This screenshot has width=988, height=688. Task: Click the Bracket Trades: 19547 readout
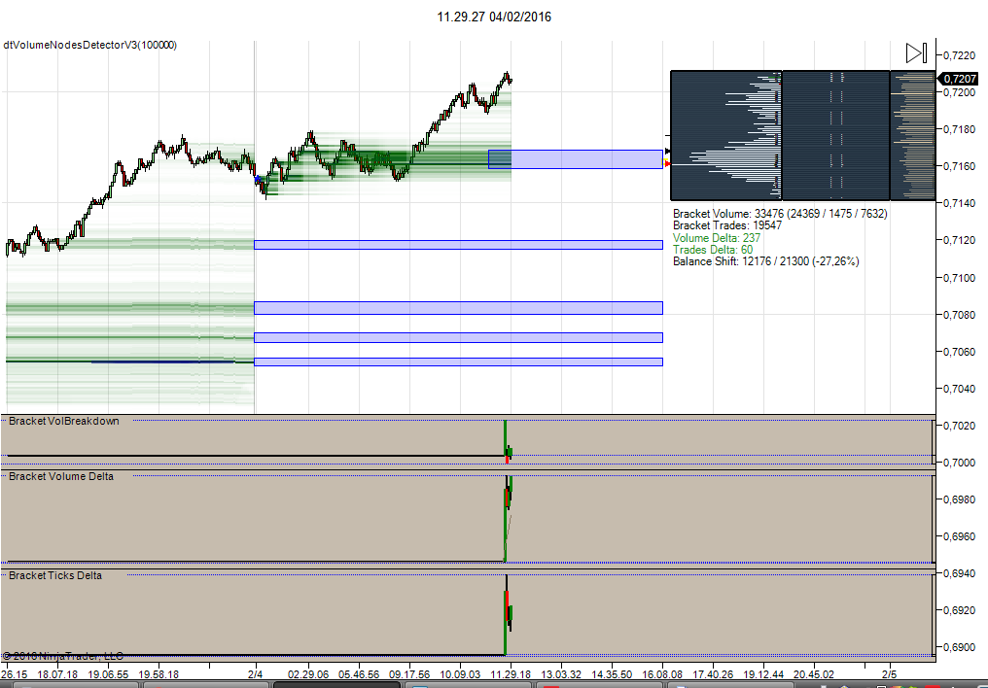pyautogui.click(x=727, y=225)
